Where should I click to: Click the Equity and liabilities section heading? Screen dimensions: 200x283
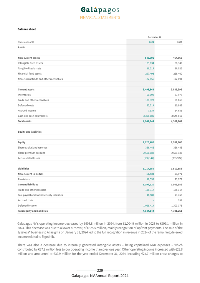pos(30,132)
